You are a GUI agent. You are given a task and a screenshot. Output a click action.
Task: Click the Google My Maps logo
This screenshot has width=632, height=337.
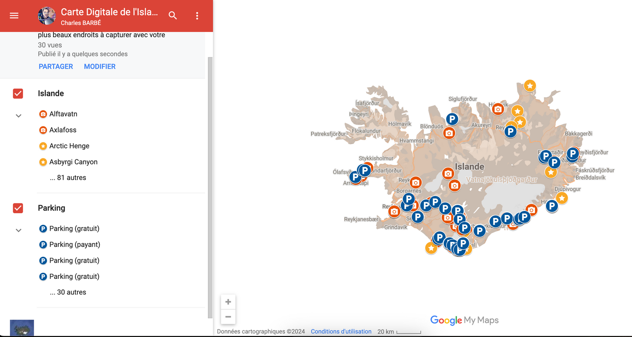pos(464,320)
